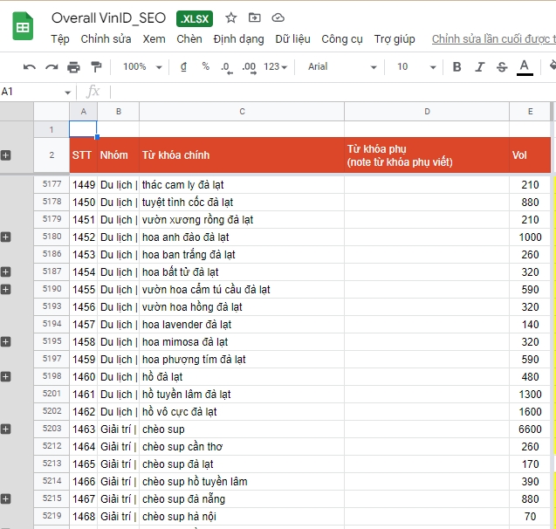Print the spreadsheet
The image size is (556, 529).
(x=73, y=66)
